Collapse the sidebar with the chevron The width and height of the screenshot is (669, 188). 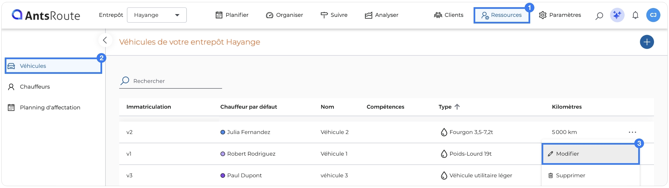(105, 40)
